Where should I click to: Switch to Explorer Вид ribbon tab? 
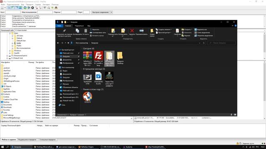point(89,26)
